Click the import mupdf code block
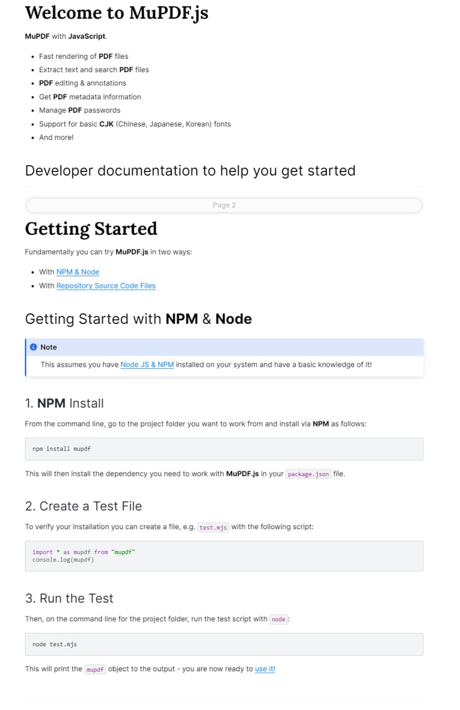 point(224,556)
